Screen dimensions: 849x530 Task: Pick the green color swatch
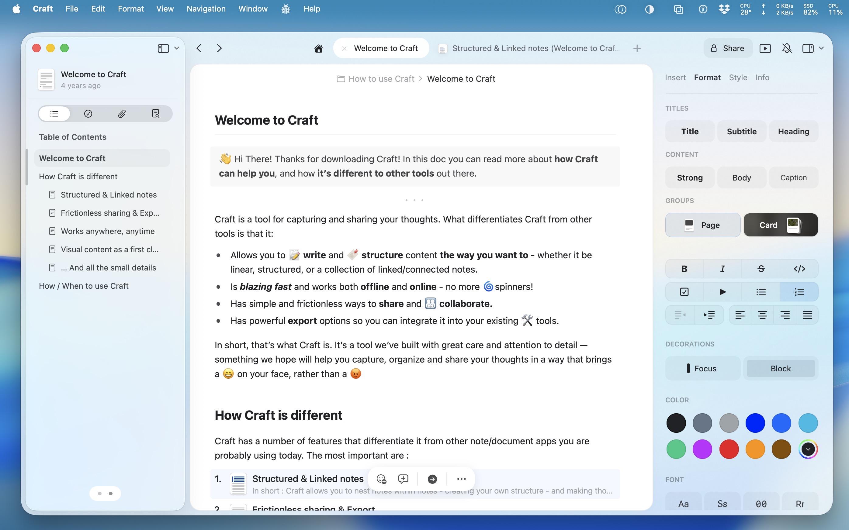coord(676,449)
